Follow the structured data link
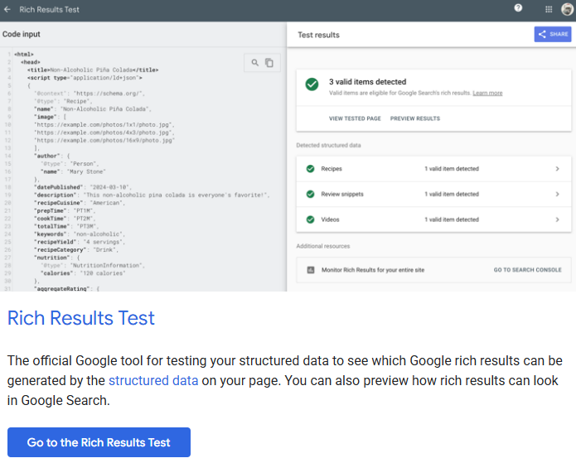Image resolution: width=576 pixels, height=463 pixels. pos(153,381)
